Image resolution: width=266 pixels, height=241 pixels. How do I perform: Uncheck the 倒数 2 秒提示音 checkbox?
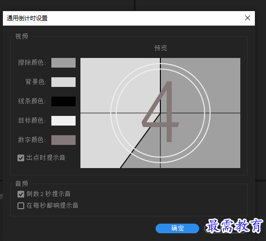[21, 194]
